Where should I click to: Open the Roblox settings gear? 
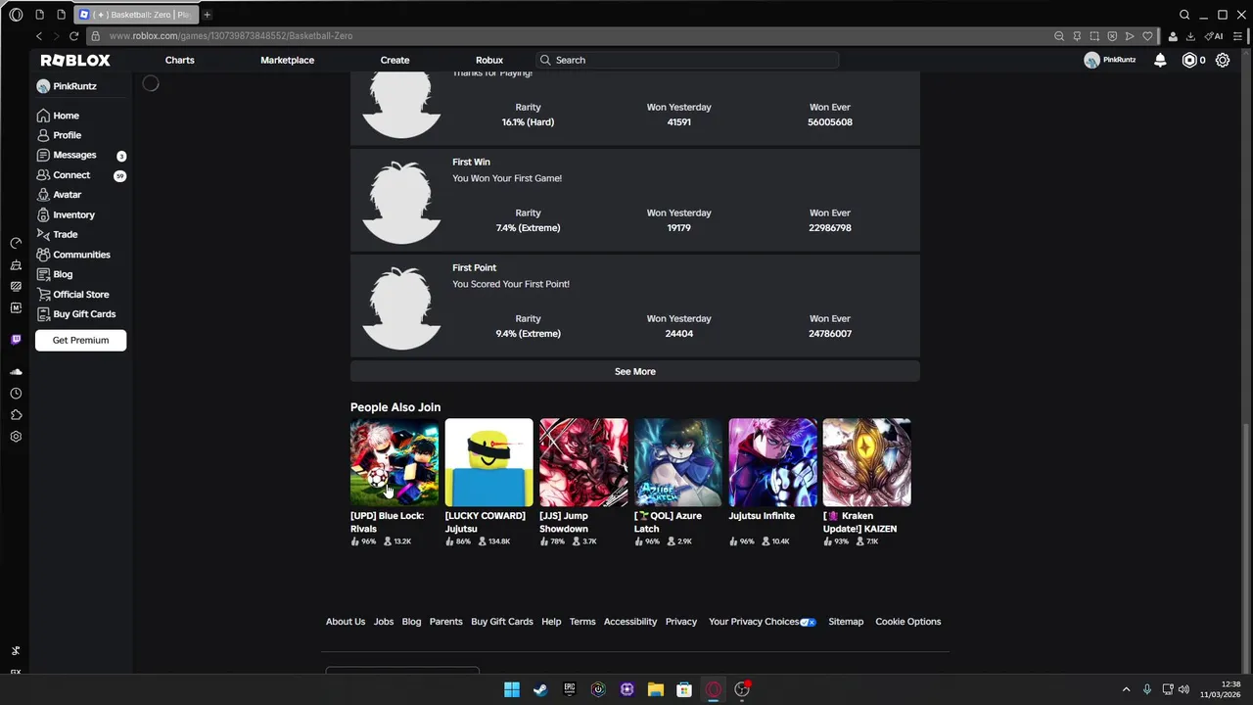(x=1223, y=60)
